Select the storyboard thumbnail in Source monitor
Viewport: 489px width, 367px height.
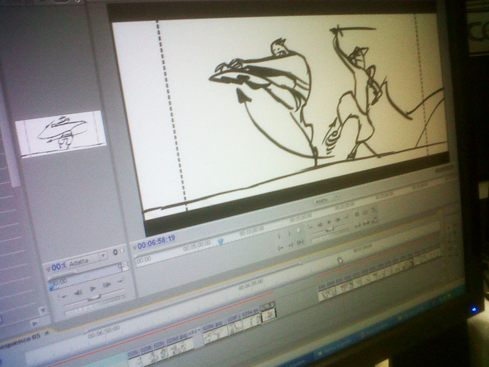click(x=61, y=133)
